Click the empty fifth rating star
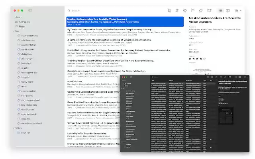 pyautogui.click(x=204, y=59)
